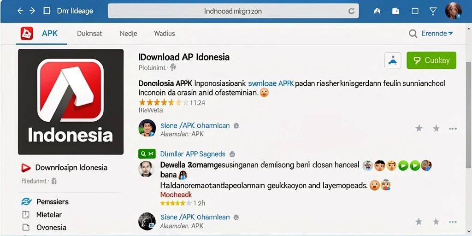This screenshot has height=236, width=472.
Task: Open Ovonesia in the sidebar
Action: point(51,228)
